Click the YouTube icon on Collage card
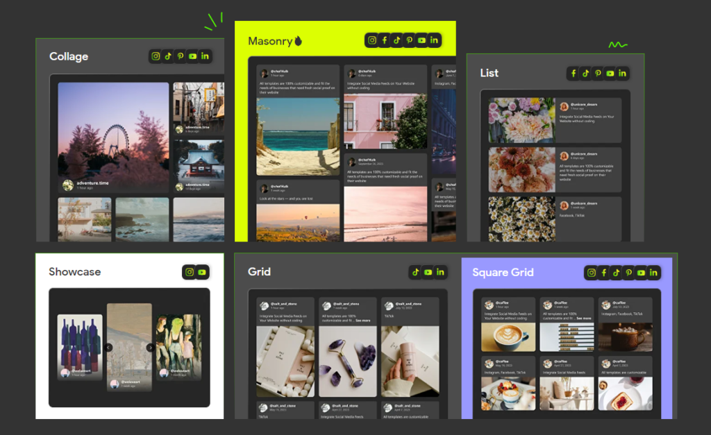This screenshot has height=435, width=711. coord(193,56)
